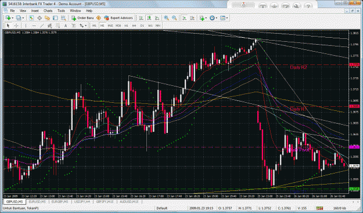This screenshot has height=213, width=363.
Task: Expand the arrows objects dropdown
Action: tap(86, 26)
